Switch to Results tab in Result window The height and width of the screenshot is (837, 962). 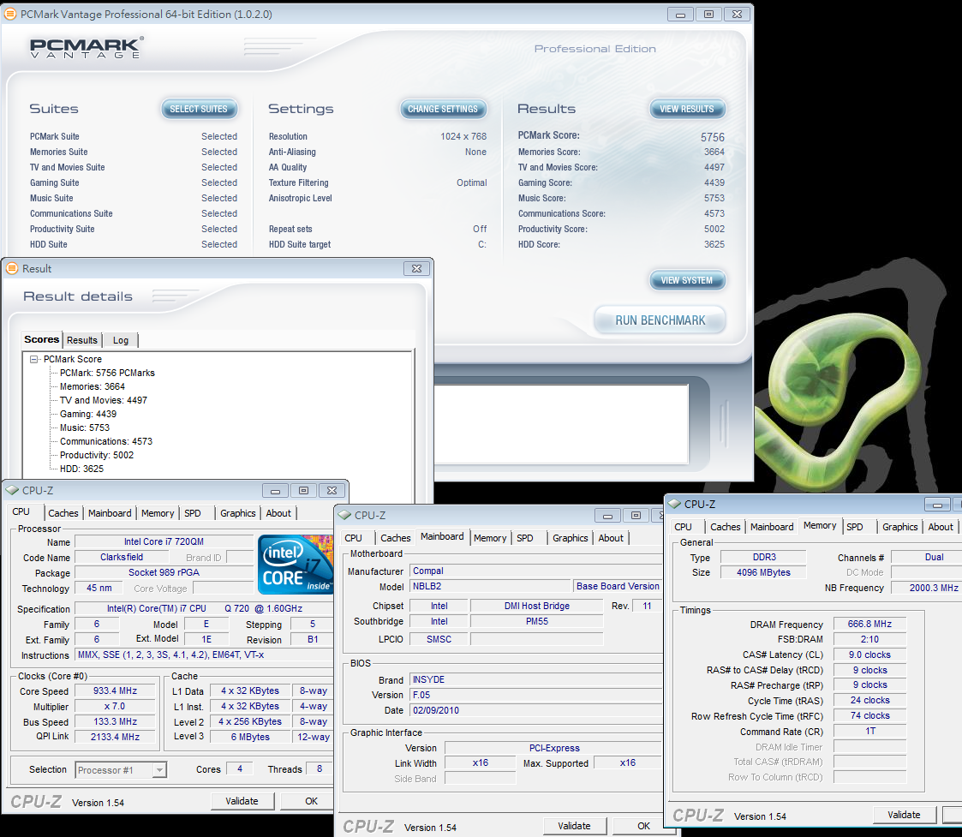pos(81,340)
